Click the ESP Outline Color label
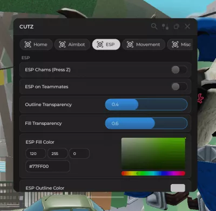216x211 pixels. click(45, 188)
